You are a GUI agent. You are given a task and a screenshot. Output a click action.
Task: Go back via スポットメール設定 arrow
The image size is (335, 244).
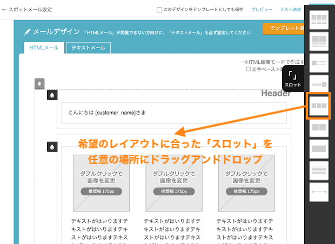(x=5, y=10)
